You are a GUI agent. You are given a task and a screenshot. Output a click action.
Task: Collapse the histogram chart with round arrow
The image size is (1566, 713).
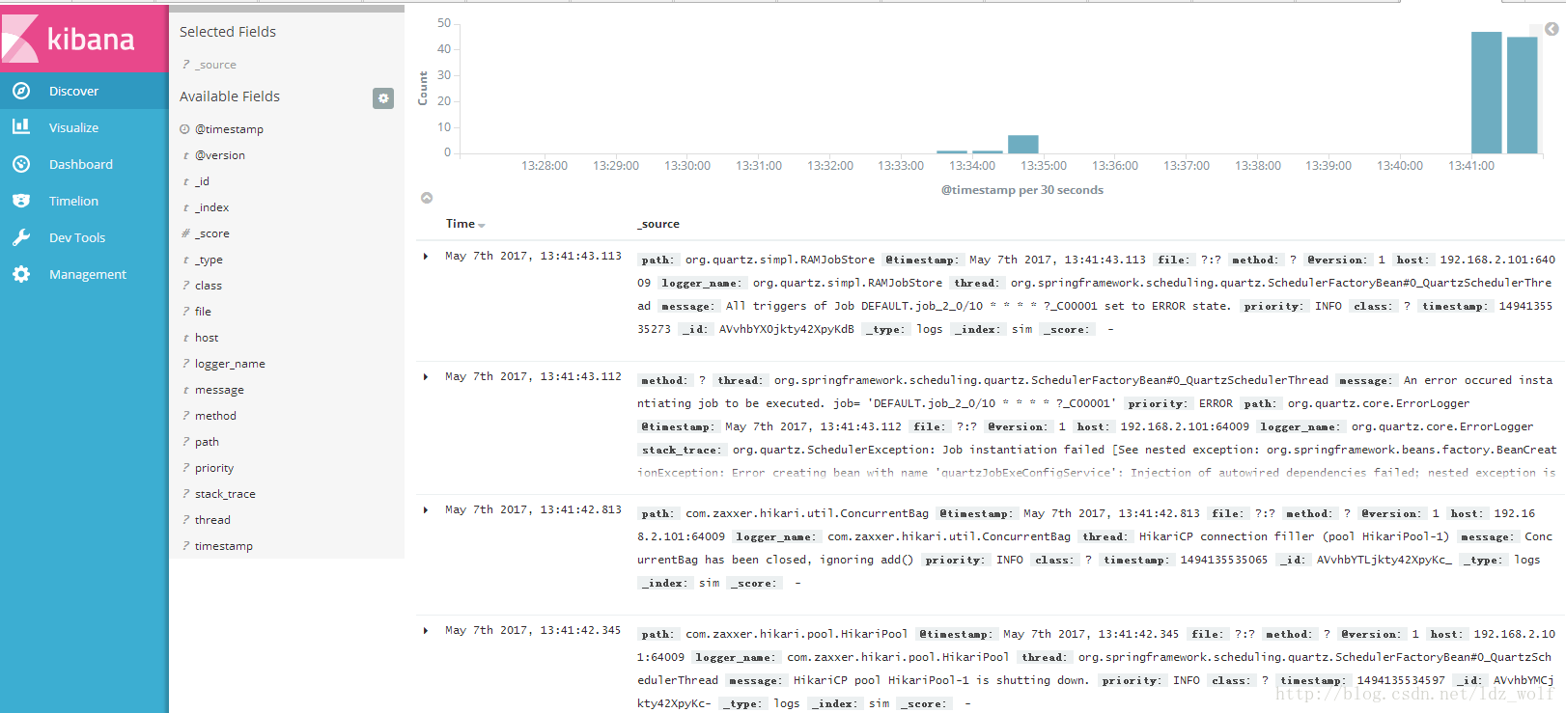point(427,198)
